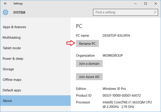Open Offline maps settings
Viewport: 161px width, 112px height.
click(12, 80)
